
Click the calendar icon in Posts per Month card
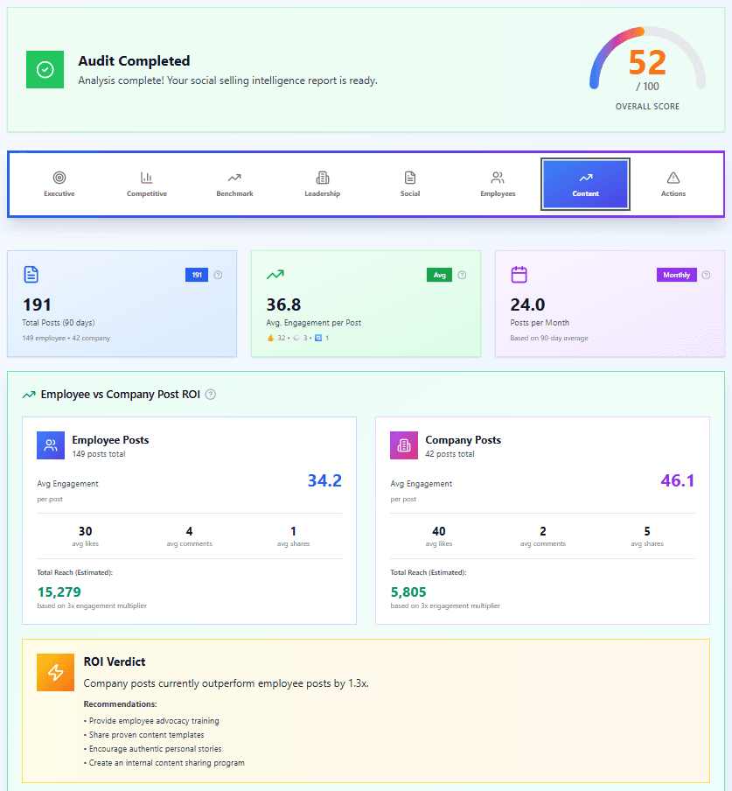(519, 275)
